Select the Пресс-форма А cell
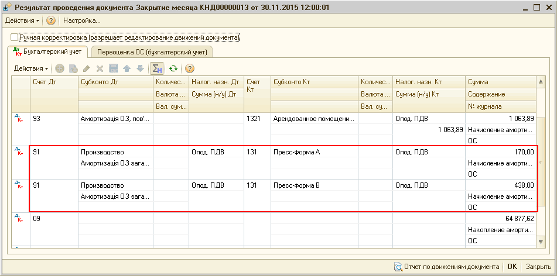557x276 pixels. [x=315, y=152]
